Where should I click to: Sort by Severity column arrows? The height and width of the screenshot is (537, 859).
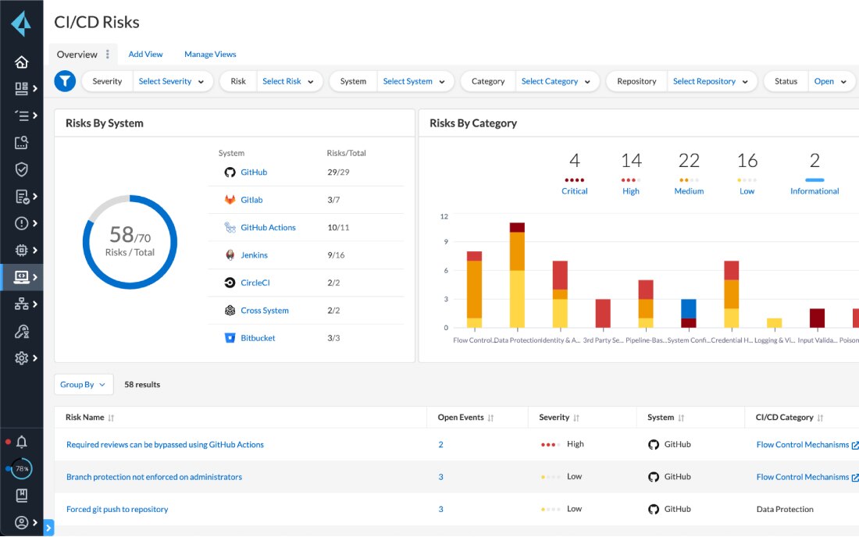coord(576,418)
